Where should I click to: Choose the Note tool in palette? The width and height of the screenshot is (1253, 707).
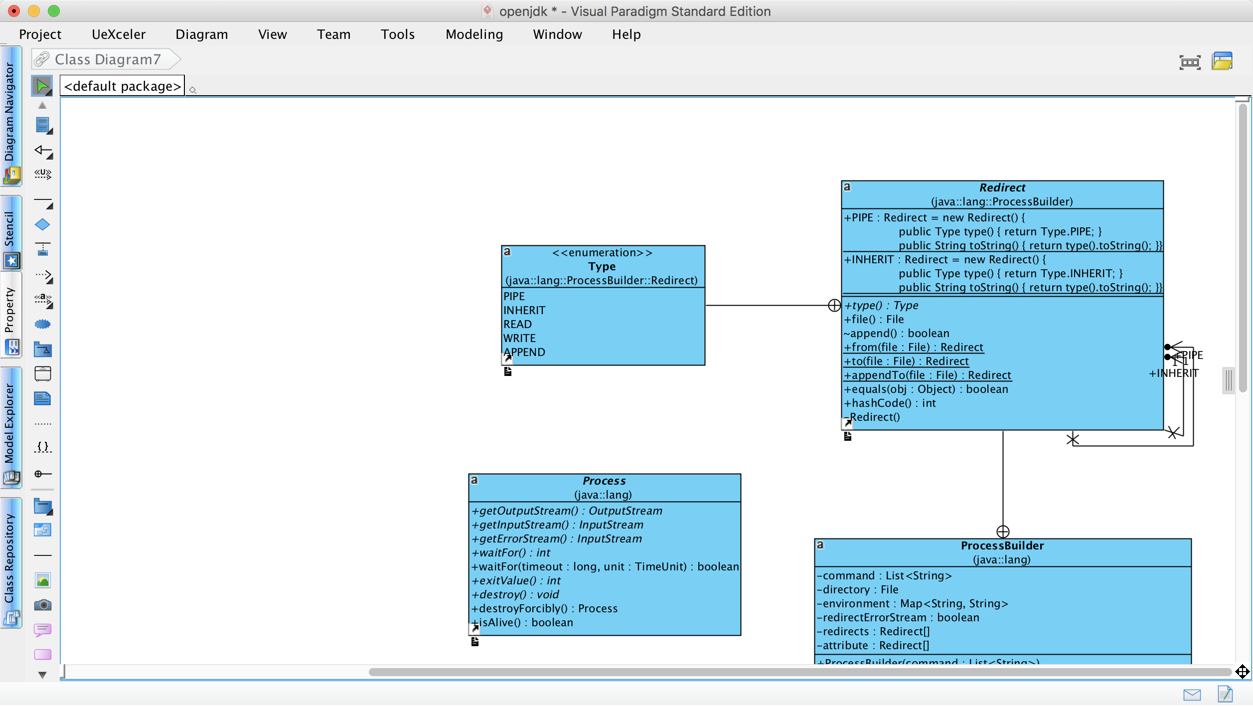(x=42, y=399)
